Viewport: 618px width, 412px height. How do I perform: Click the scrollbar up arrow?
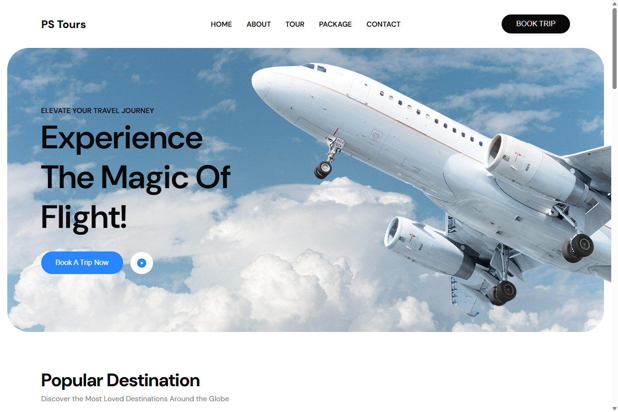point(614,3)
